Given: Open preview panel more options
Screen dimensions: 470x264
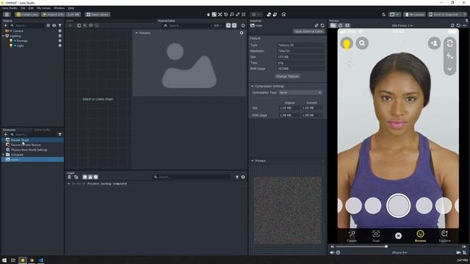Looking at the screenshot, I should click(x=464, y=26).
